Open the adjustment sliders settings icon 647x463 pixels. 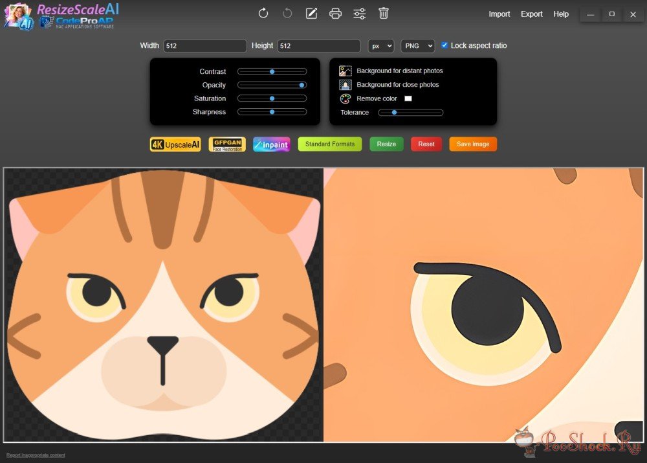[x=359, y=14]
